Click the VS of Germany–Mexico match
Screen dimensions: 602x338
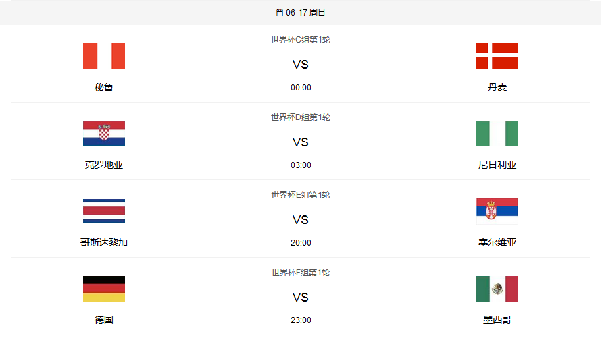[301, 298]
